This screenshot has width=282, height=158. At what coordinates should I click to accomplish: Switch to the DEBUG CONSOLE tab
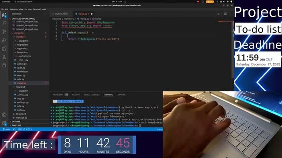(92, 95)
